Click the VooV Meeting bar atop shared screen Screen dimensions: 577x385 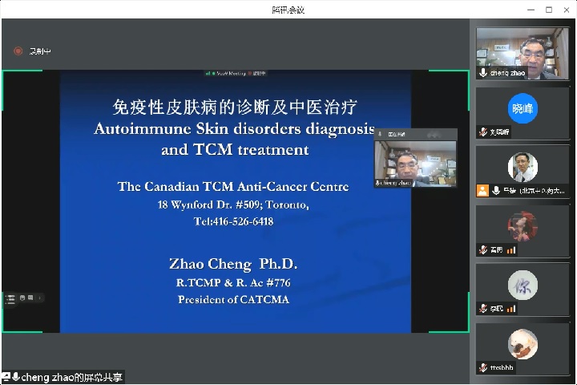tap(235, 74)
